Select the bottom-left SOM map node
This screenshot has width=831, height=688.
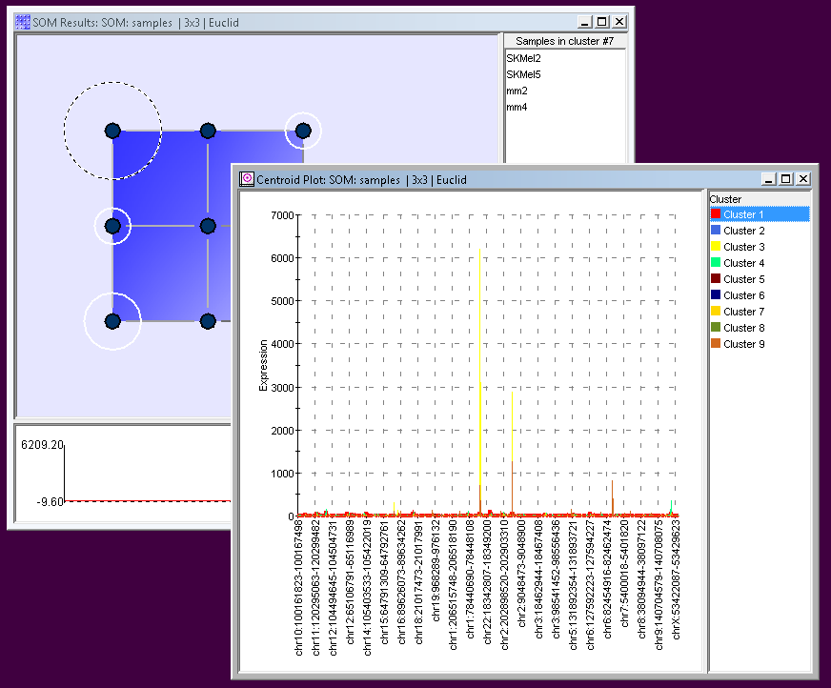pos(112,321)
